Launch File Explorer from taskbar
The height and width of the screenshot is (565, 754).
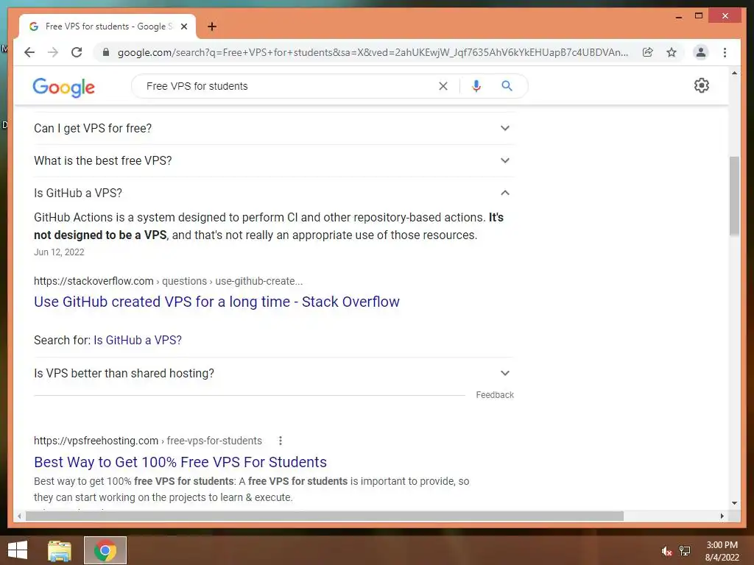pyautogui.click(x=60, y=550)
